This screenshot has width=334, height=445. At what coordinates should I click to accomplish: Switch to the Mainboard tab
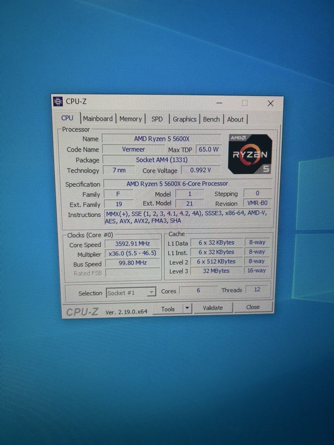pyautogui.click(x=98, y=119)
